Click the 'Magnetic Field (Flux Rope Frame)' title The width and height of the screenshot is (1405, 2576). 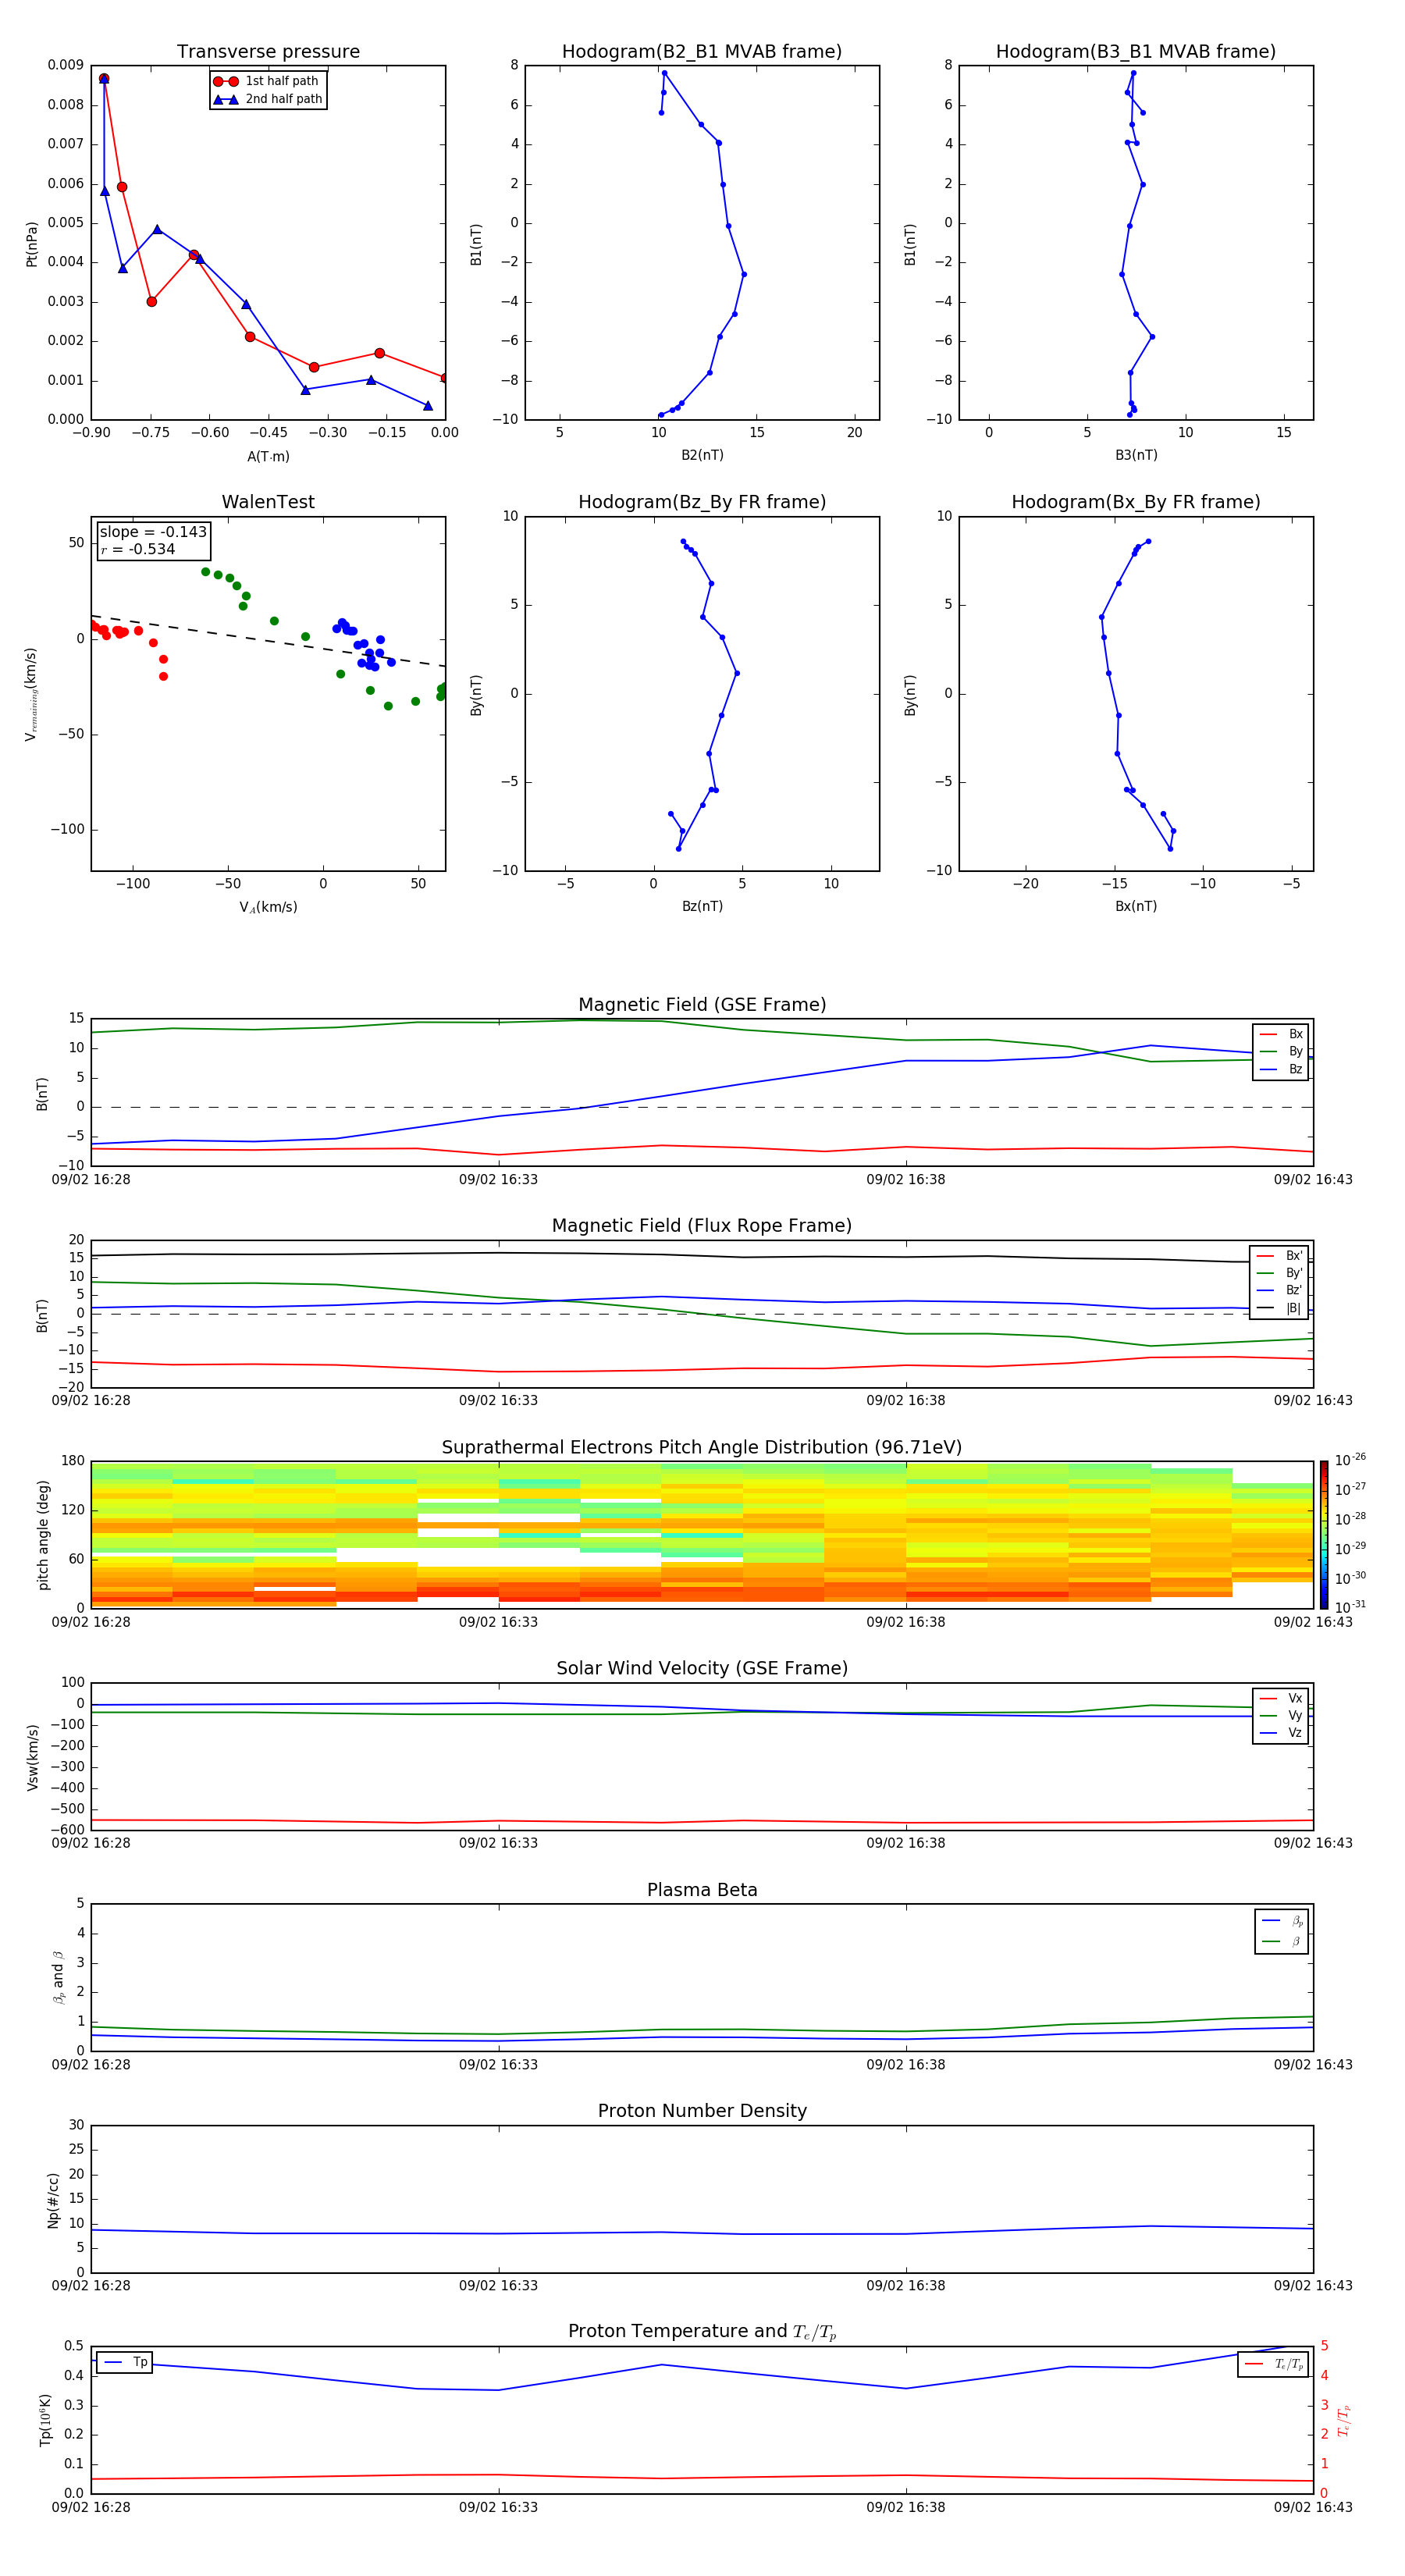click(702, 1226)
